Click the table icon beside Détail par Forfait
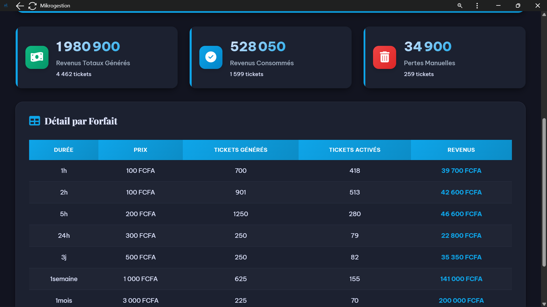The width and height of the screenshot is (547, 307). [x=35, y=121]
